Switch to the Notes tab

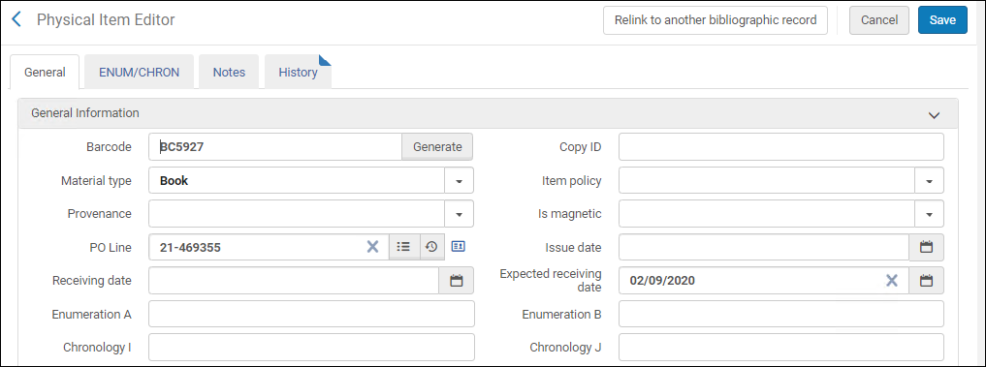coord(229,73)
